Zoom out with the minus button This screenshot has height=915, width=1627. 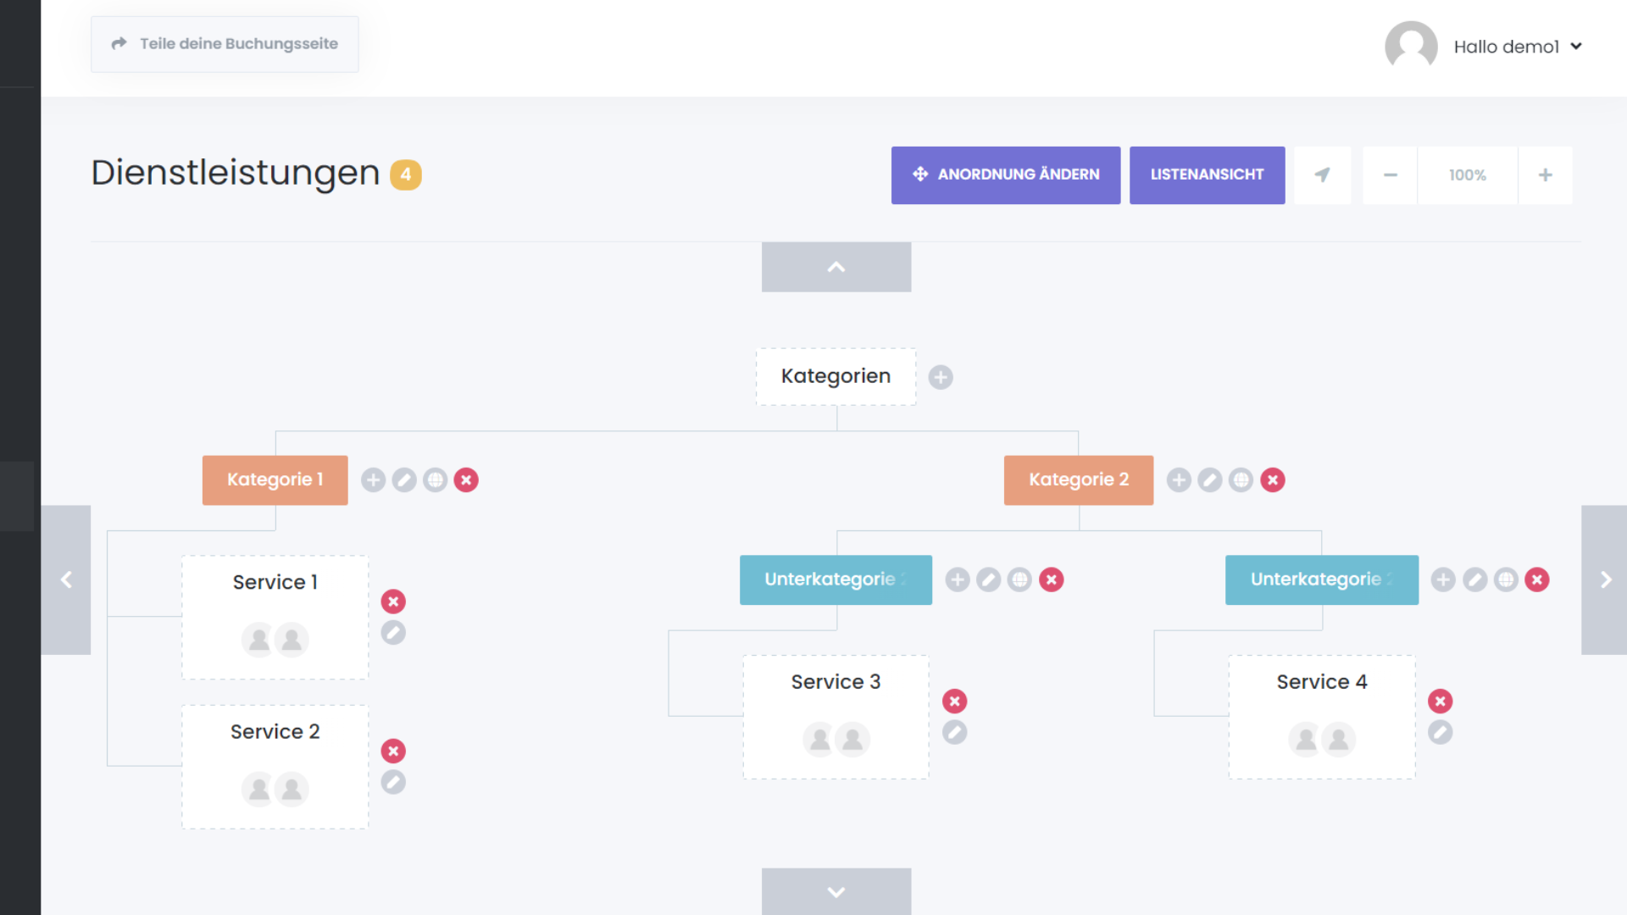[1390, 175]
